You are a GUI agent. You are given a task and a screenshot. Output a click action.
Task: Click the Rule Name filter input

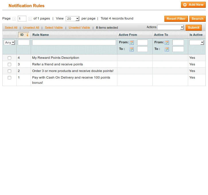click(x=74, y=42)
